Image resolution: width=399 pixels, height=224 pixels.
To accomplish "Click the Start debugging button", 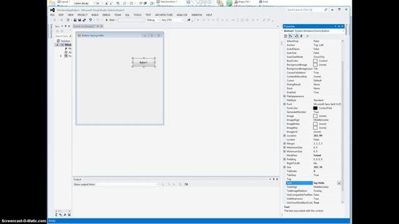I will (110, 20).
